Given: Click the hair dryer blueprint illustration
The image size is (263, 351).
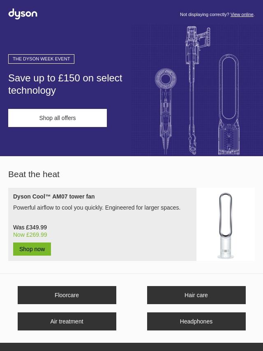Looking at the screenshot, I should [166, 111].
